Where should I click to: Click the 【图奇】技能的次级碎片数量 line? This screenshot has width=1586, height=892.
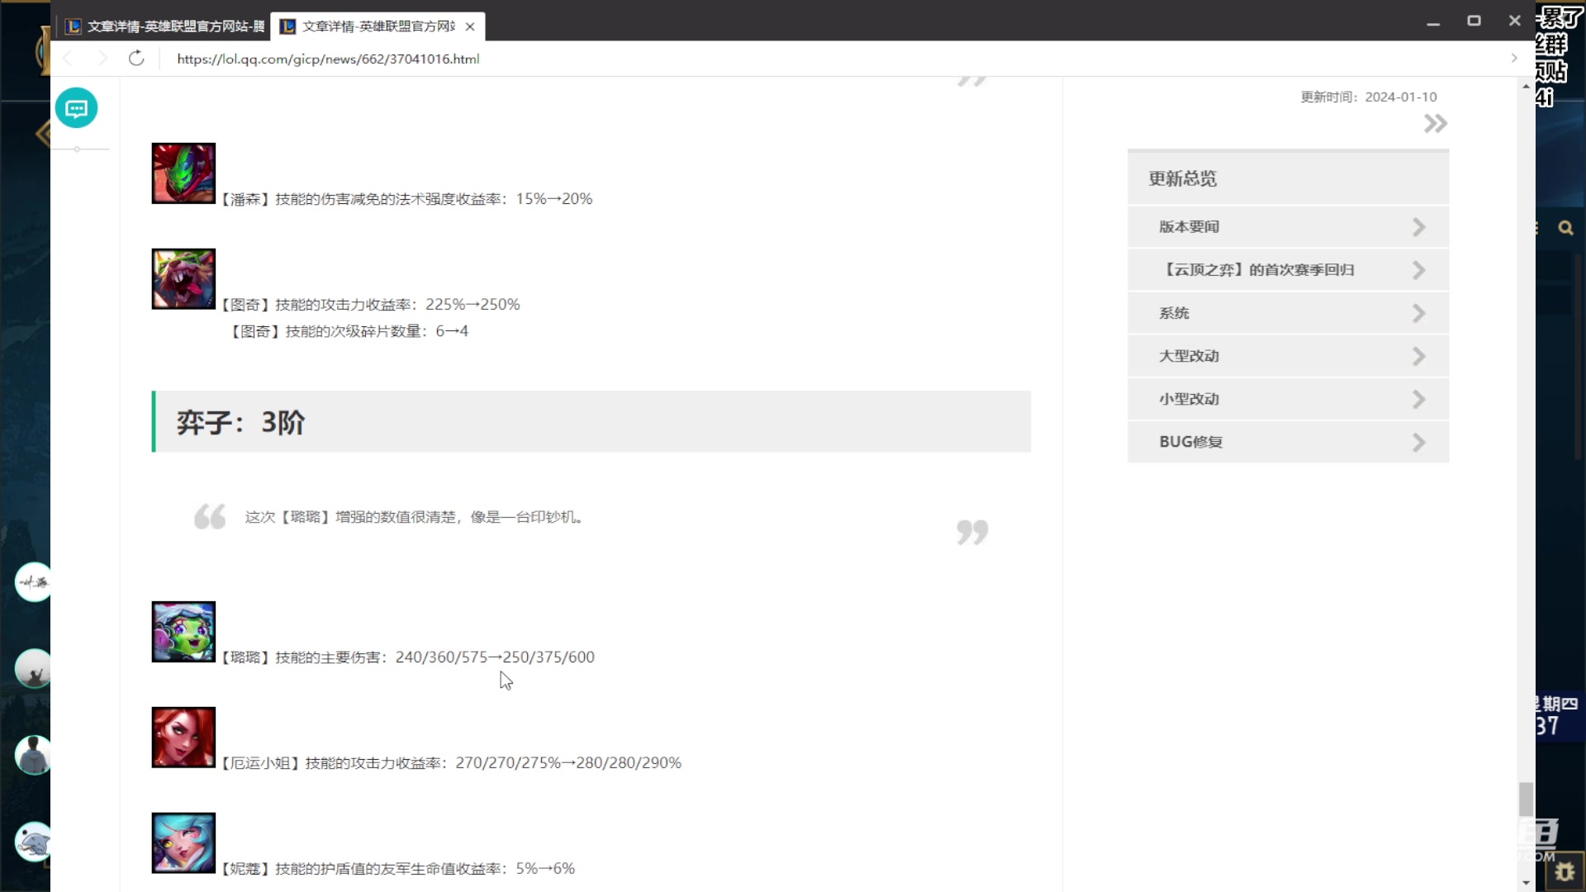pyautogui.click(x=349, y=331)
